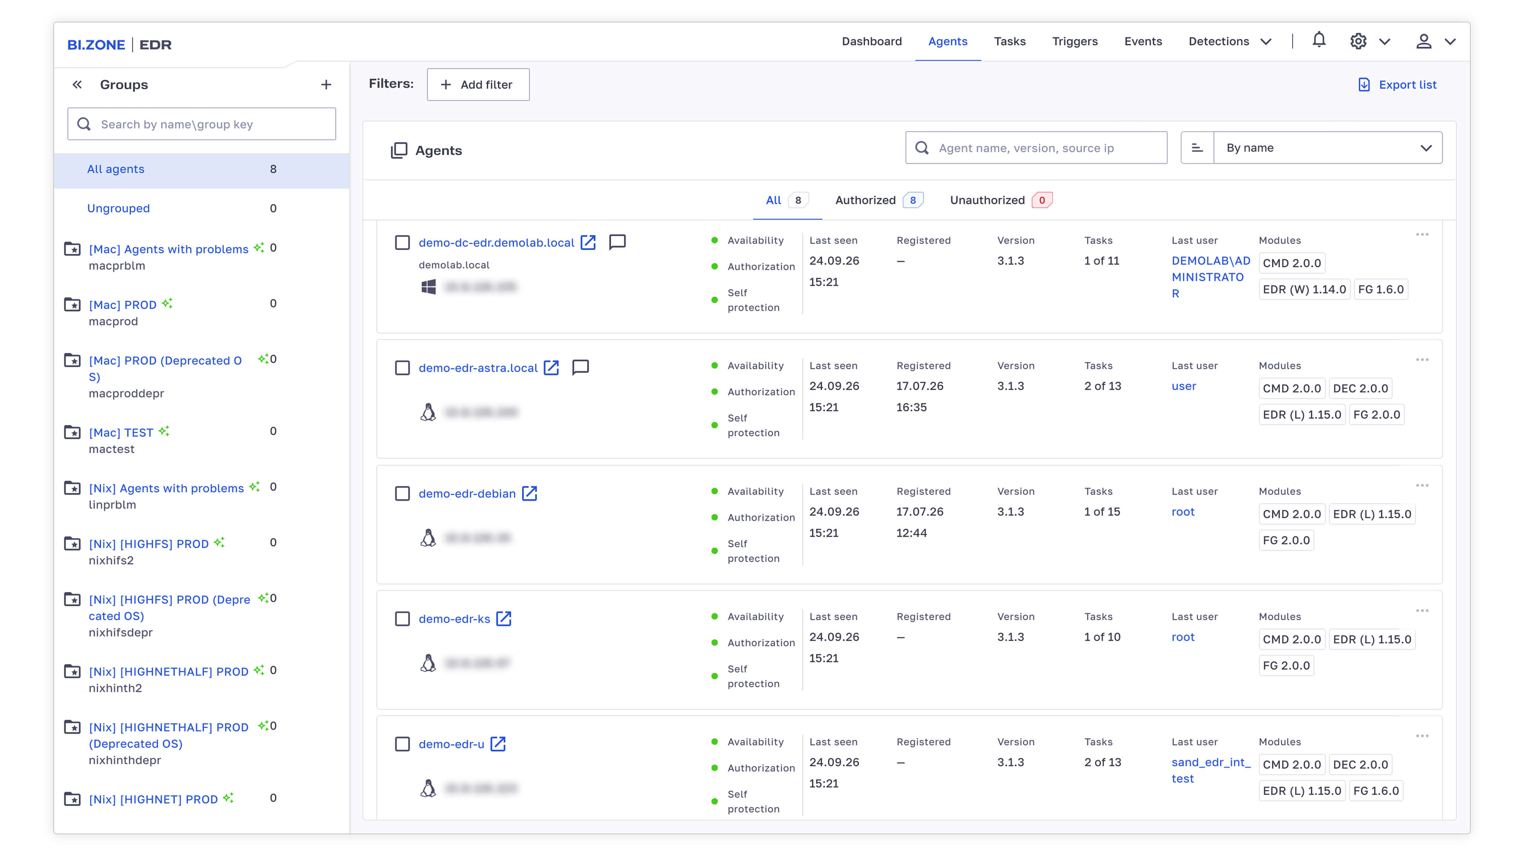Switch to the Dashboard page
Image resolution: width=1524 pixels, height=856 pixels.
(x=871, y=41)
